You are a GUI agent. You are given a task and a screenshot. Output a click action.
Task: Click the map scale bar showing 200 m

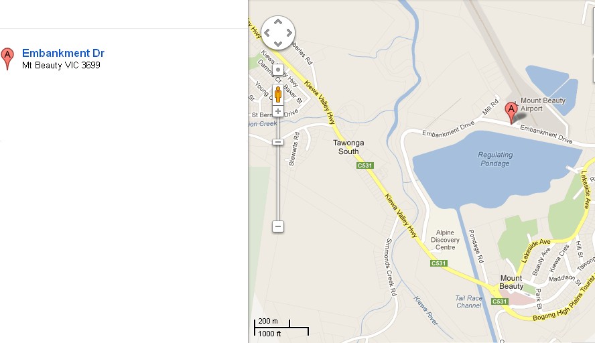281,327
